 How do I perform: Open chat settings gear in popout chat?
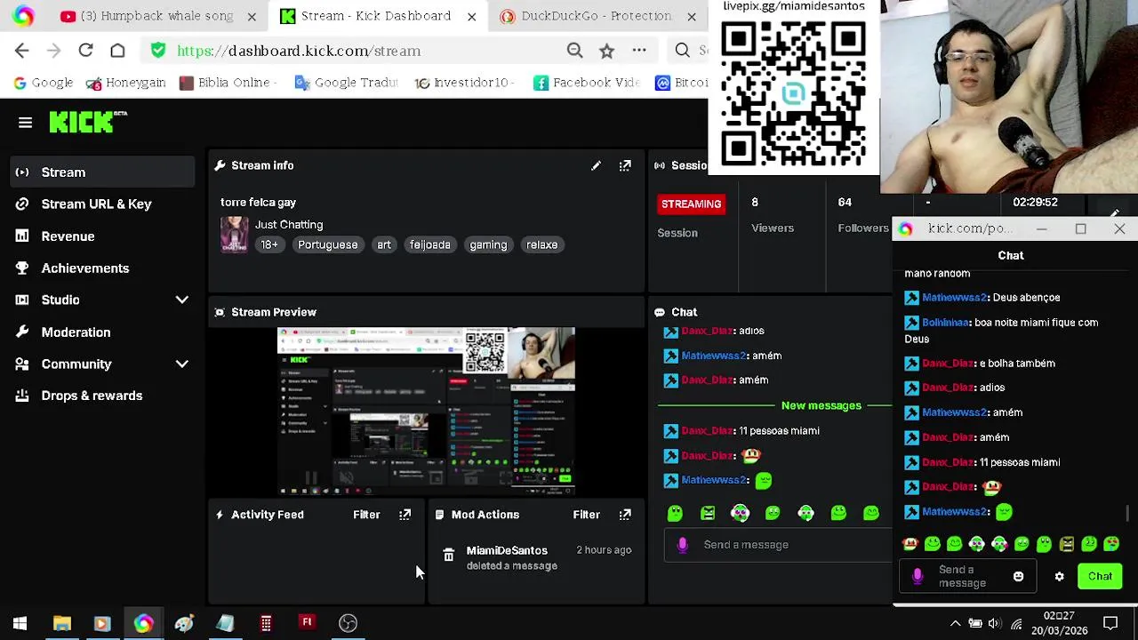pyautogui.click(x=1059, y=577)
